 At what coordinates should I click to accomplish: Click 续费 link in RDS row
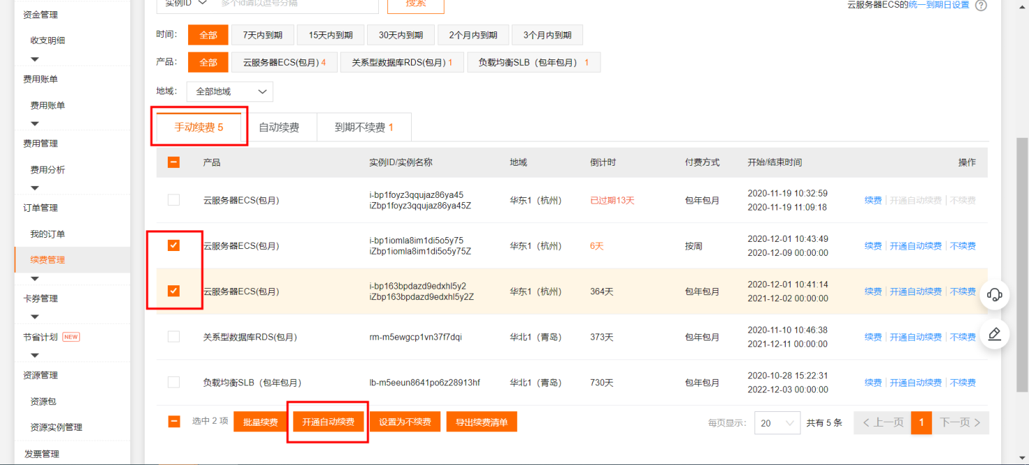873,337
